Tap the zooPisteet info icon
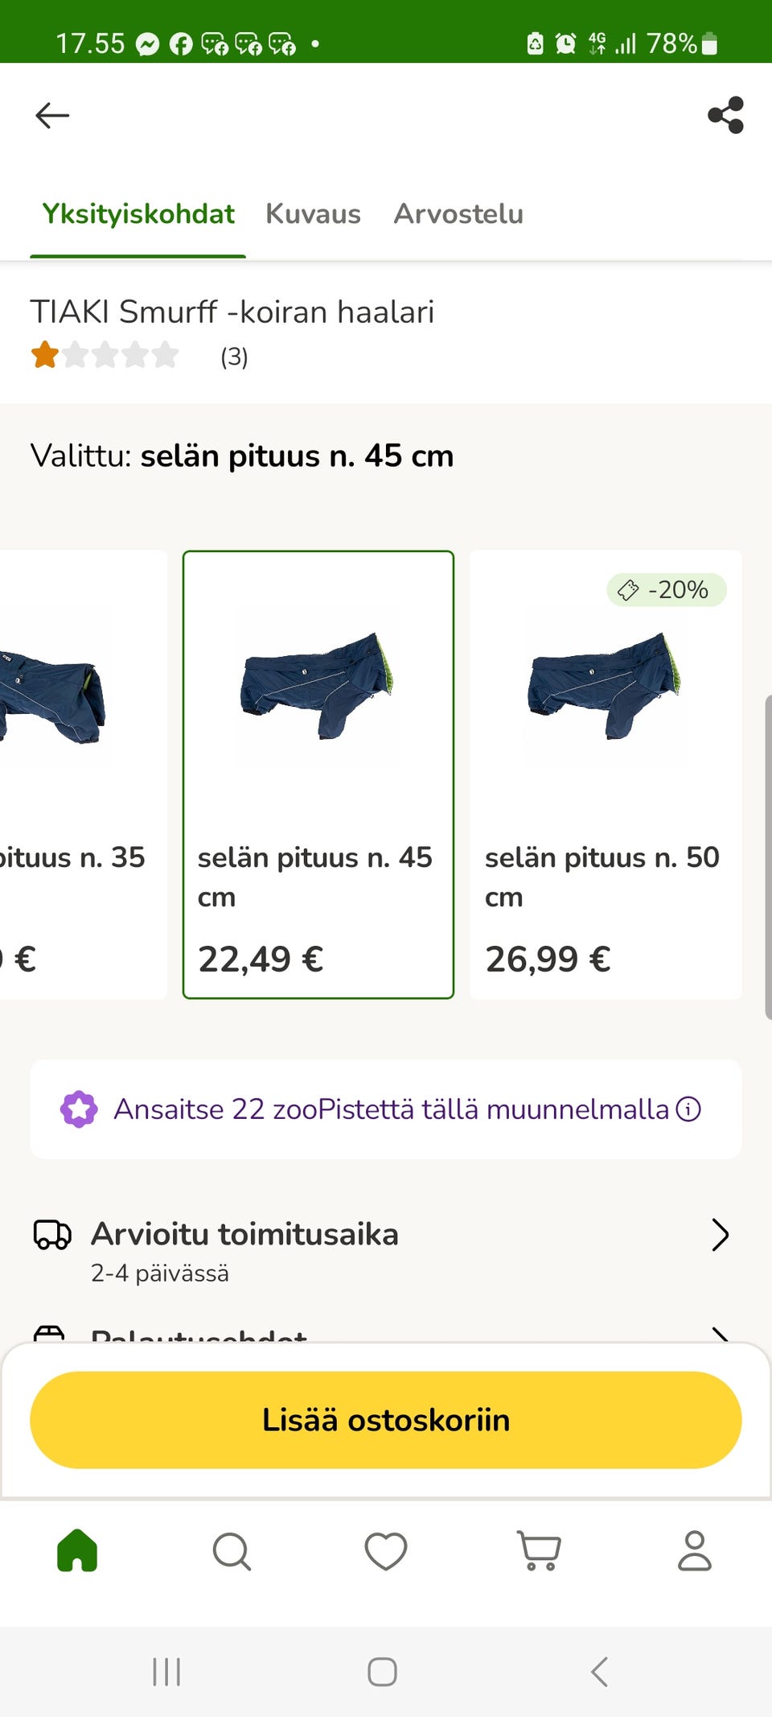This screenshot has width=772, height=1717. (x=688, y=1109)
